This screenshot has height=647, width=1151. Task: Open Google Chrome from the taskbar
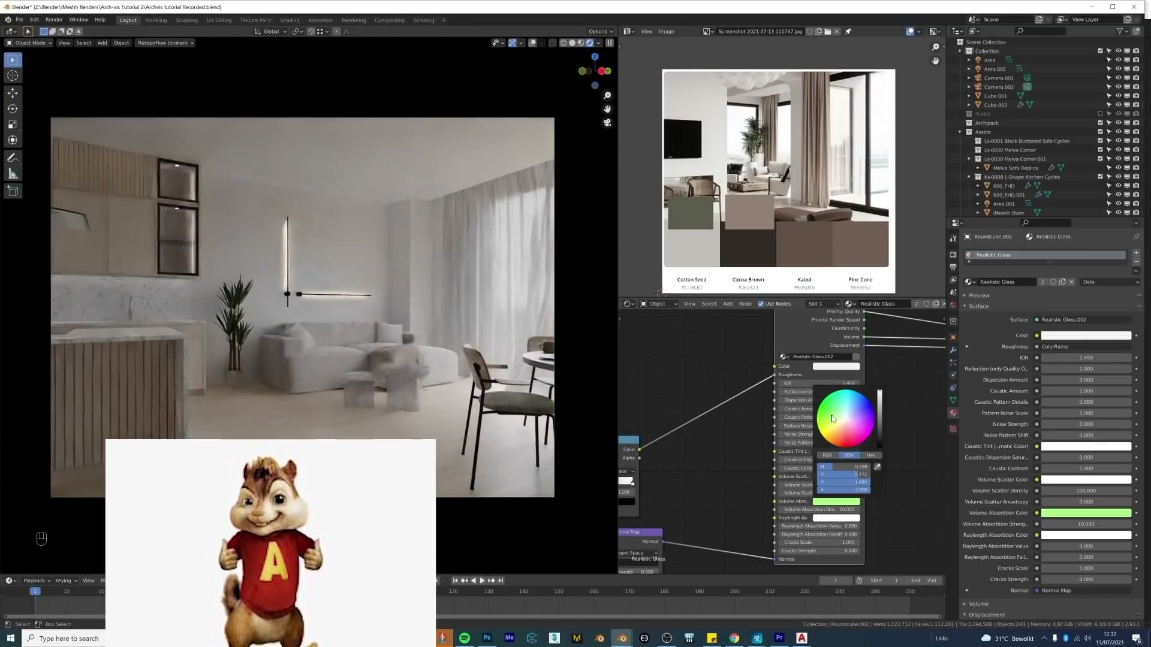[734, 638]
